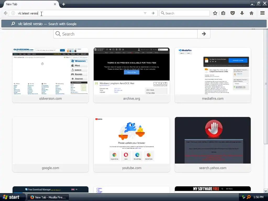
Task: Go to Firefox Home icon
Action: [252, 13]
